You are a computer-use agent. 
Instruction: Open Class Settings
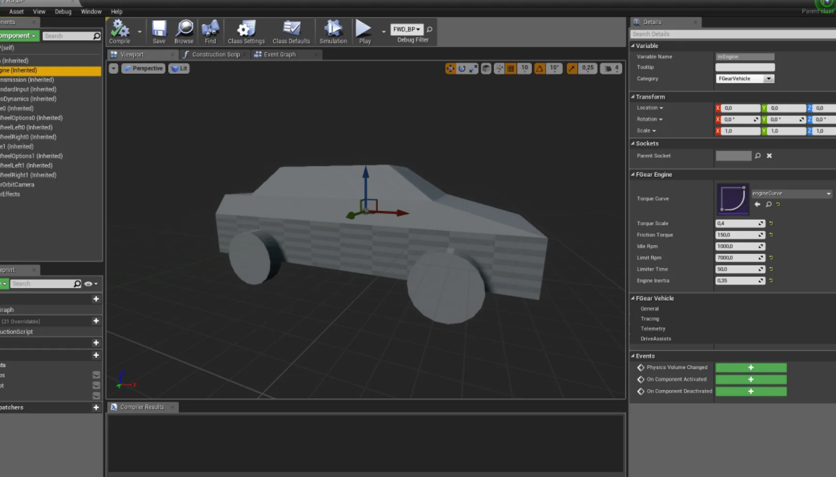coord(246,32)
